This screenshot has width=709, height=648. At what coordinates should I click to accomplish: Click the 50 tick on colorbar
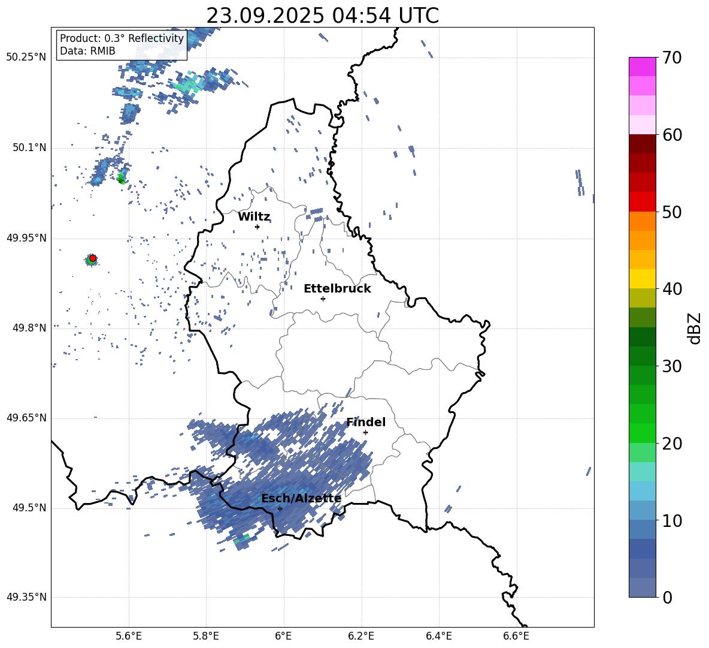[672, 212]
